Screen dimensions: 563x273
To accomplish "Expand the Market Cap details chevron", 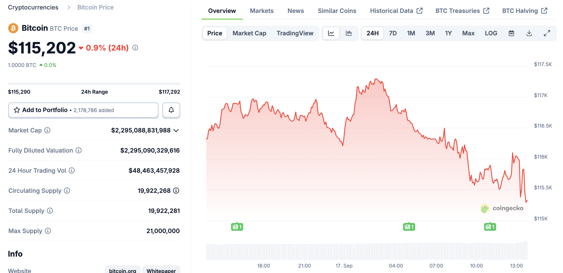I will coord(176,130).
